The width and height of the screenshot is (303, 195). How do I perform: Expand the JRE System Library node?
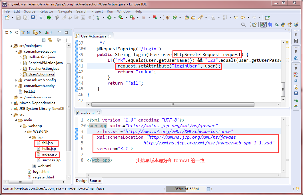pos(12,109)
